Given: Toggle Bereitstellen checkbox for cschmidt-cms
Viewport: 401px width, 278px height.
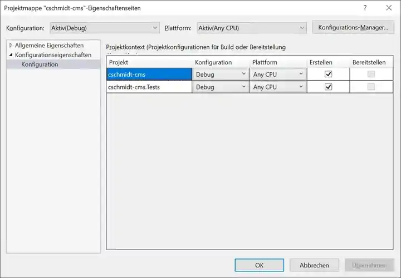Looking at the screenshot, I should 371,74.
